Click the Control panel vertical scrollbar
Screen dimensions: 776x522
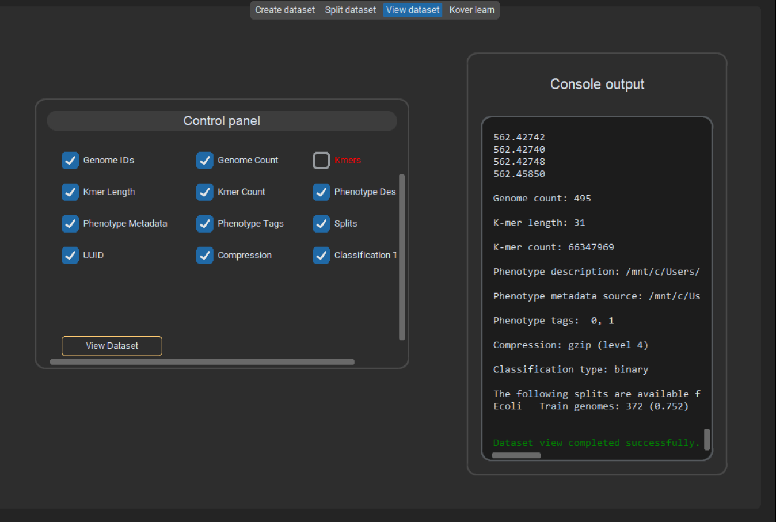(x=402, y=257)
